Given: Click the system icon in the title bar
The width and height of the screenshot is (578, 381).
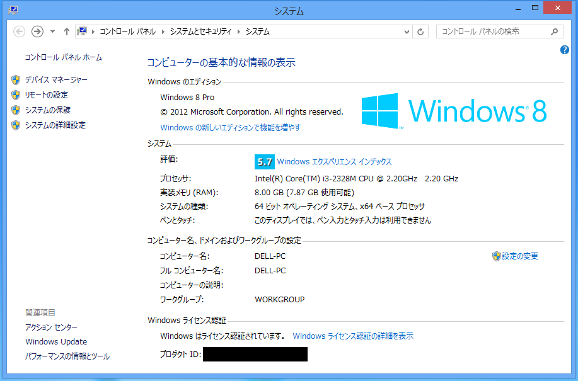Looking at the screenshot, I should tap(13, 9).
